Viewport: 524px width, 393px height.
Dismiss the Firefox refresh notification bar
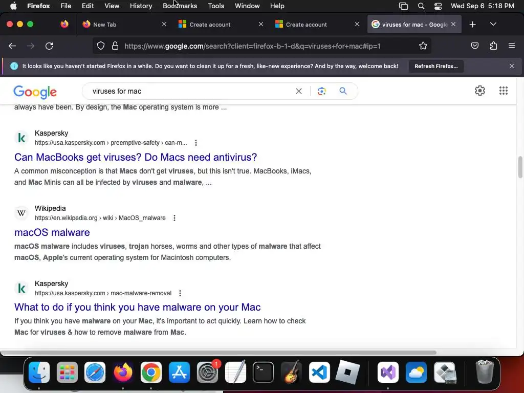[512, 66]
